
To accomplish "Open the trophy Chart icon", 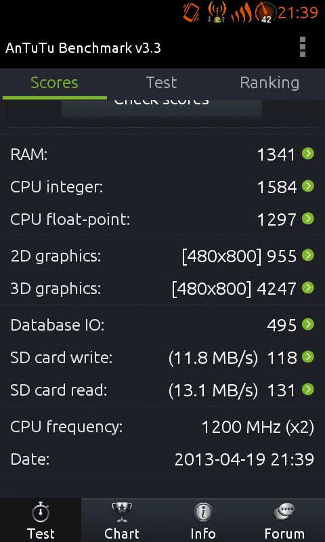I will tap(122, 513).
